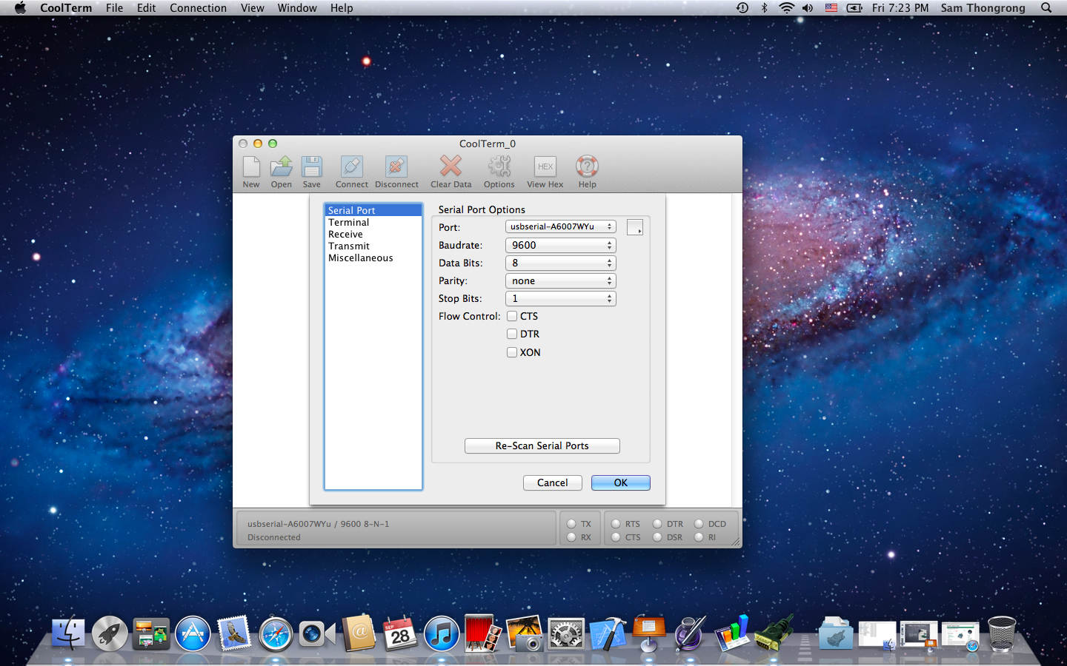The width and height of the screenshot is (1067, 666).
Task: Enable XON flow control checkbox
Action: [512, 352]
